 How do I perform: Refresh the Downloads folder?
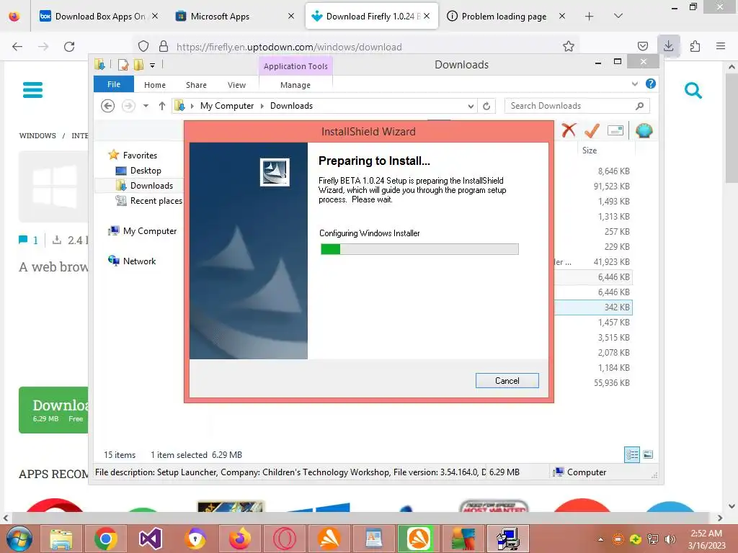tap(486, 107)
